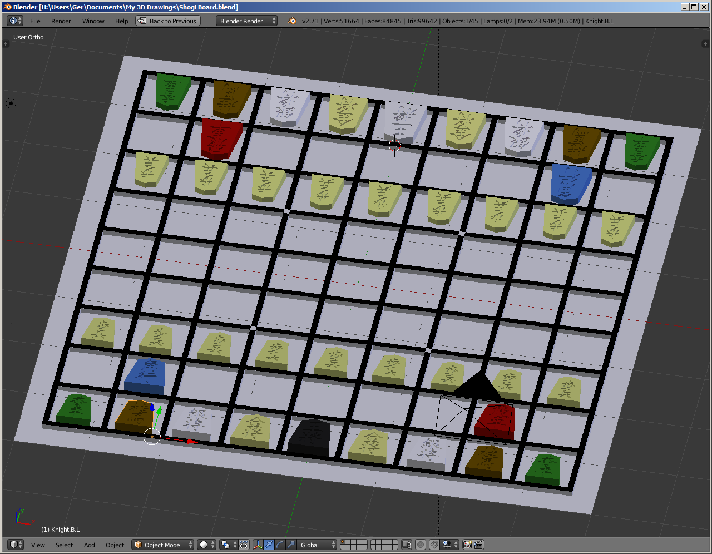Select the green piece in the bottom-right corner
This screenshot has width=712, height=554.
pos(543,470)
